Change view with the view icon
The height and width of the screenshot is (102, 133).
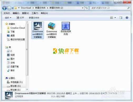point(111,18)
